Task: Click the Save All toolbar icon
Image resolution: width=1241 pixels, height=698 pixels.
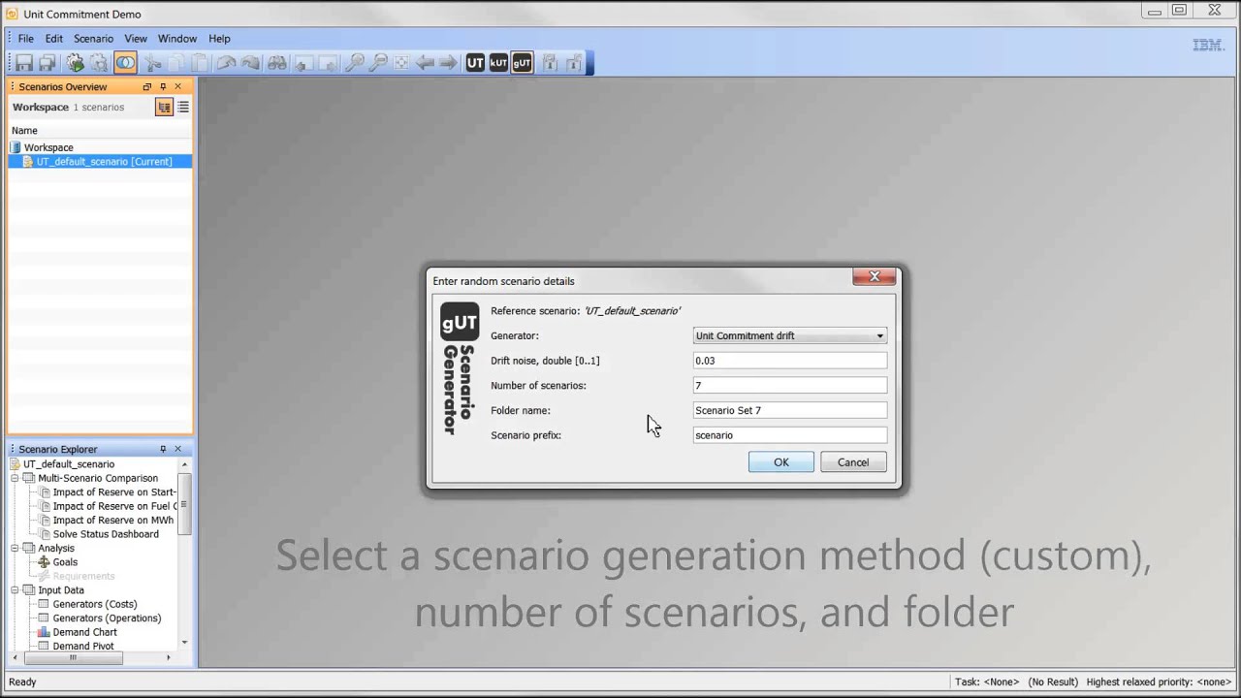Action: point(47,63)
